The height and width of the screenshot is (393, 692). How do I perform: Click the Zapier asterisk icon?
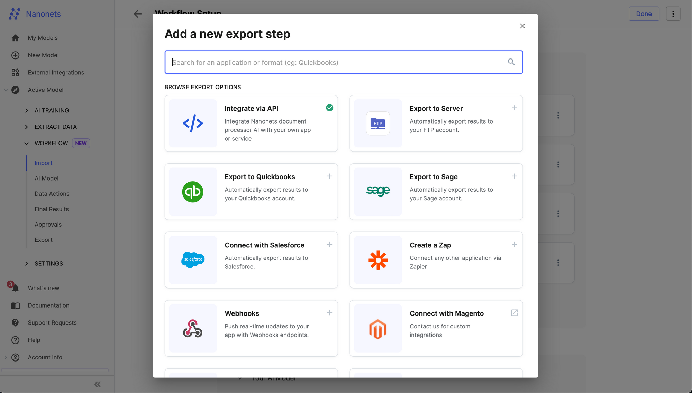coord(378,260)
